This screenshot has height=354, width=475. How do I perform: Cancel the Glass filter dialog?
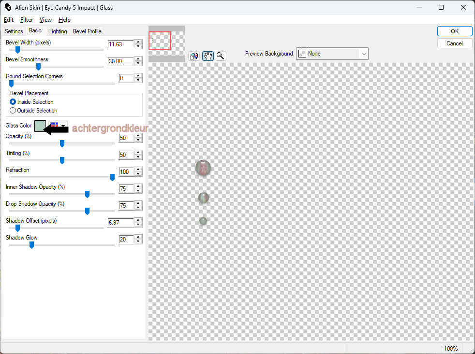[x=454, y=43]
